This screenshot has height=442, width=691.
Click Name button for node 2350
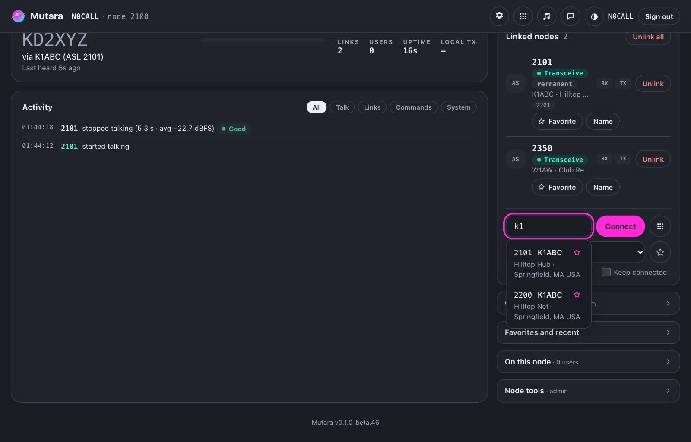click(x=603, y=187)
